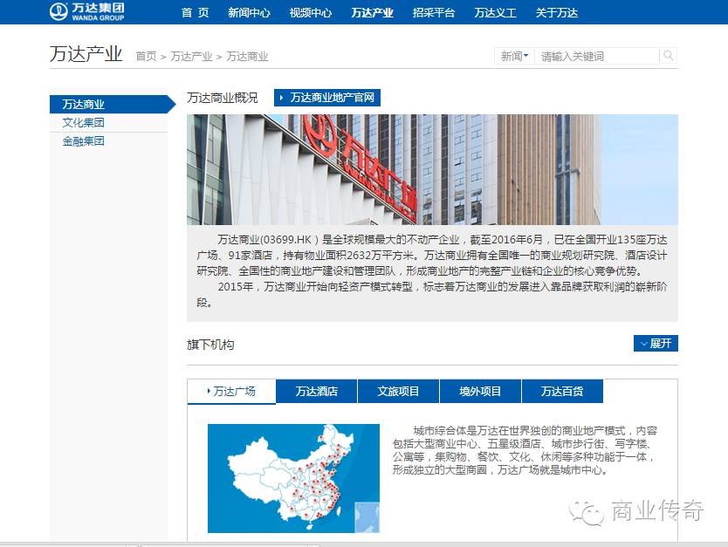The width and height of the screenshot is (728, 547).
Task: Switch to the 万达广场 tab
Action: click(x=231, y=391)
